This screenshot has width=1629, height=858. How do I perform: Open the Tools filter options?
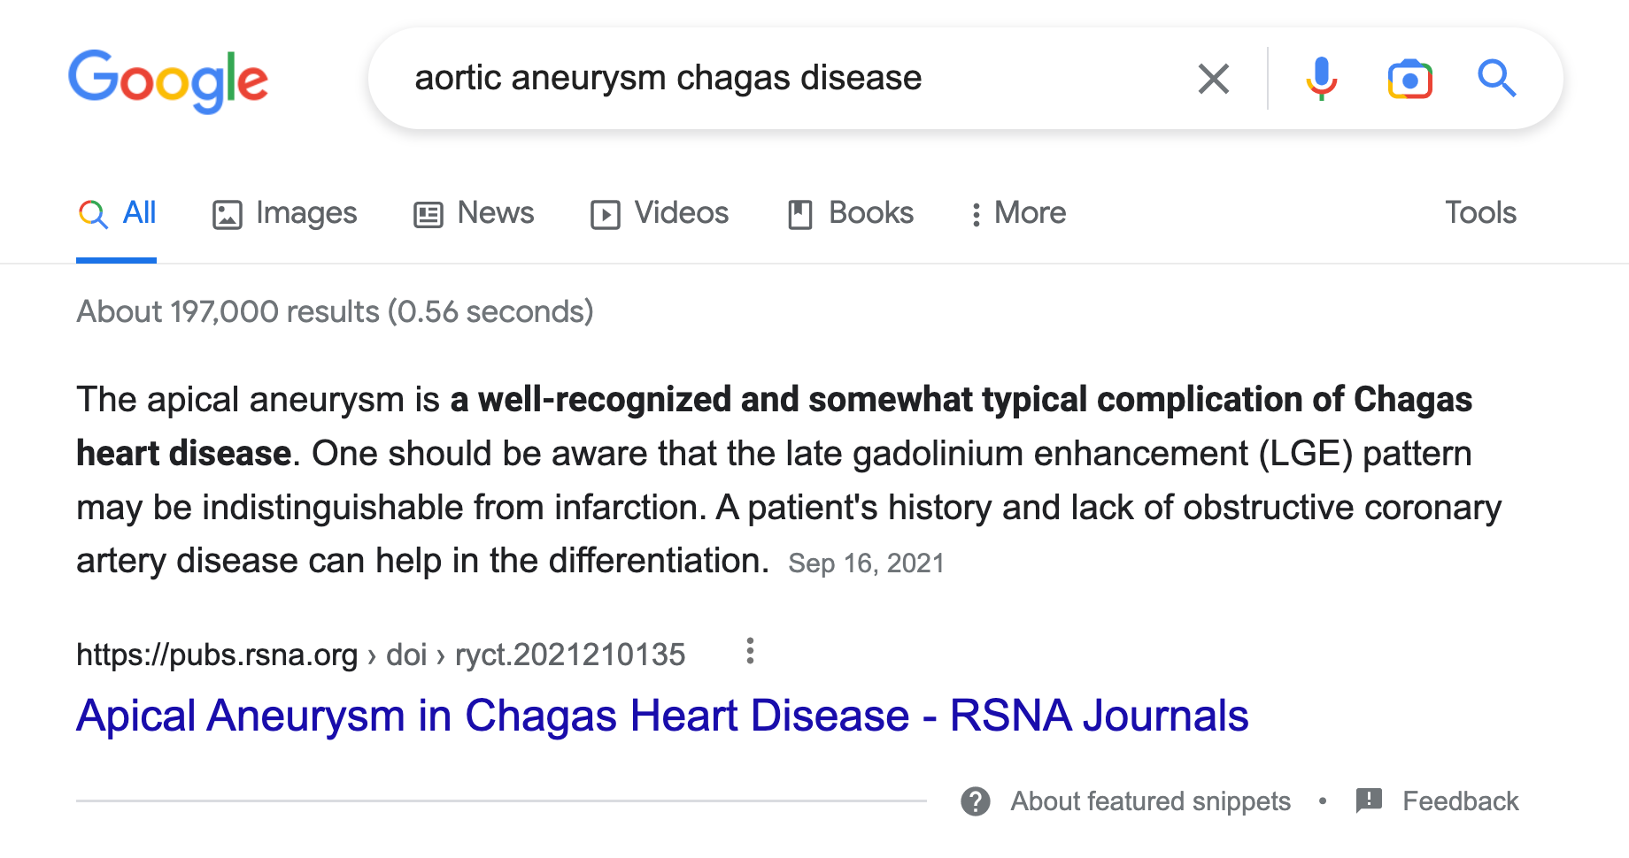(x=1480, y=213)
